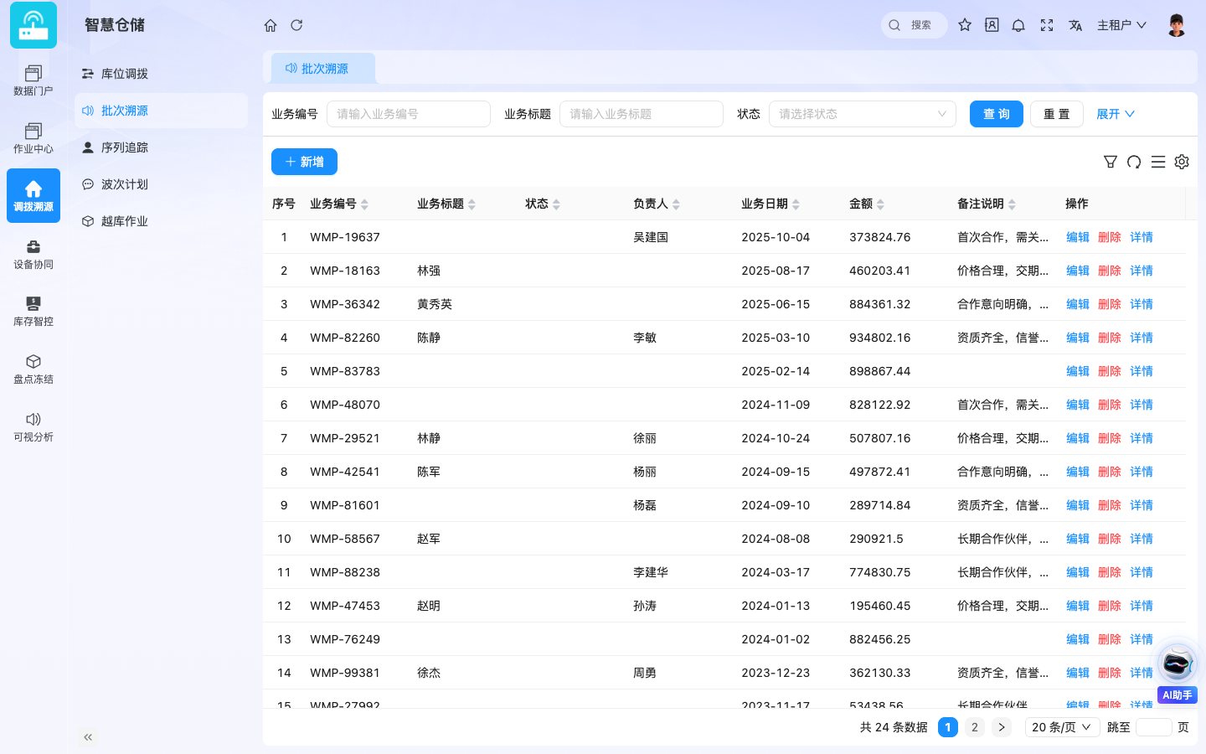The width and height of the screenshot is (1206, 754).
Task: Focus the 业务编号 input field
Action: pyautogui.click(x=409, y=114)
